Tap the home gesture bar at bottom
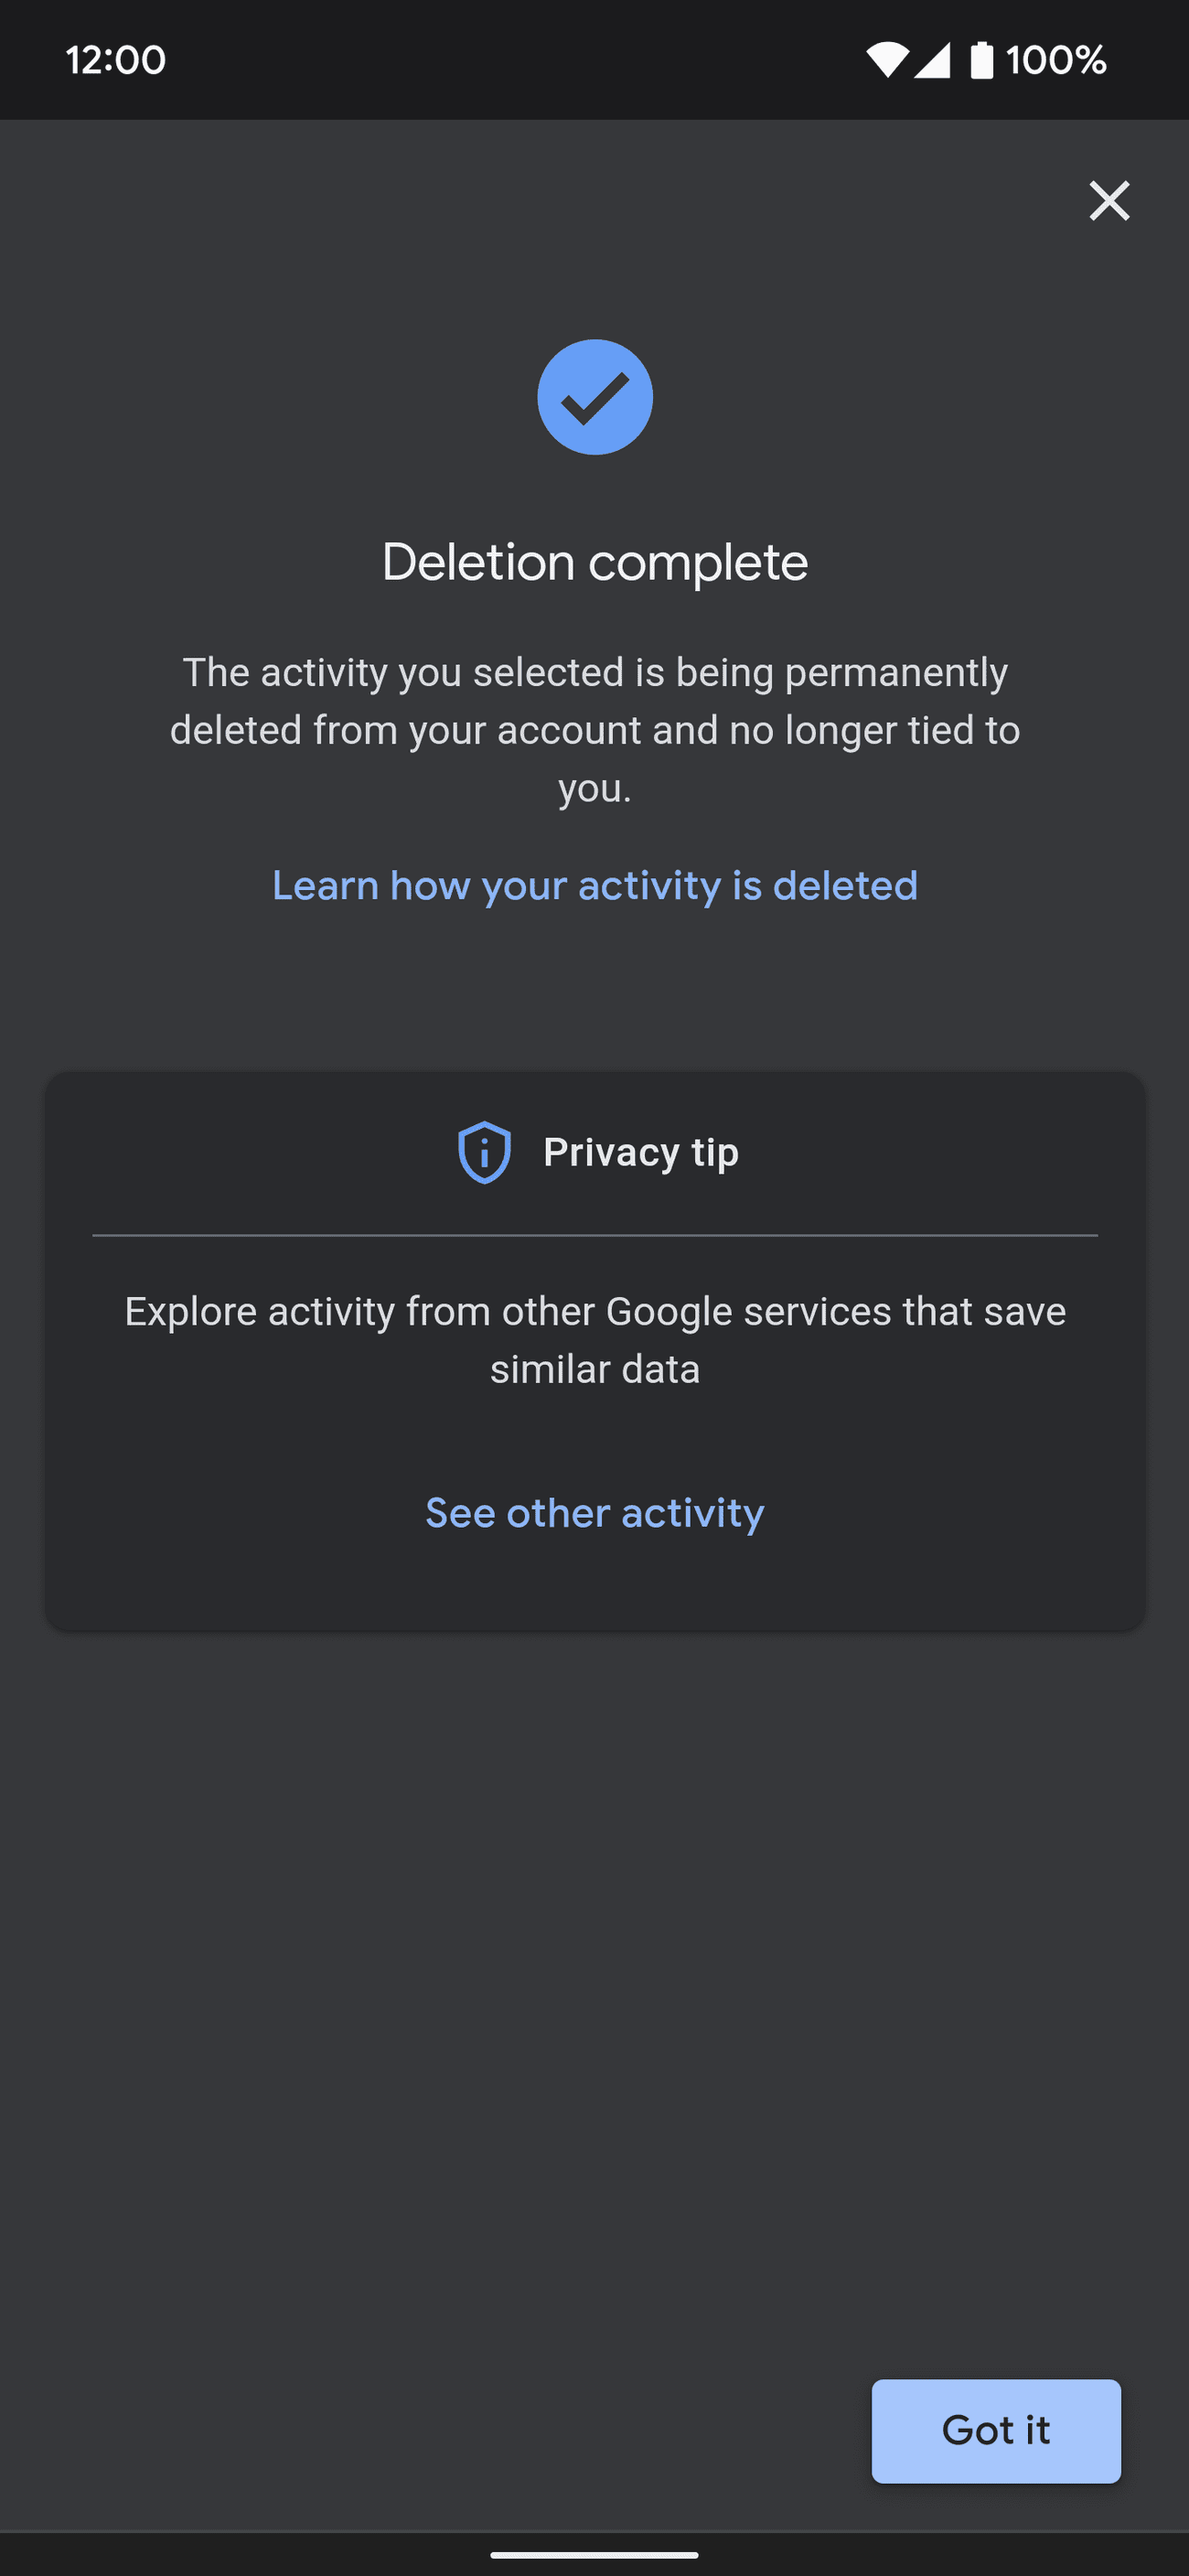This screenshot has height=2576, width=1189. tap(595, 2554)
